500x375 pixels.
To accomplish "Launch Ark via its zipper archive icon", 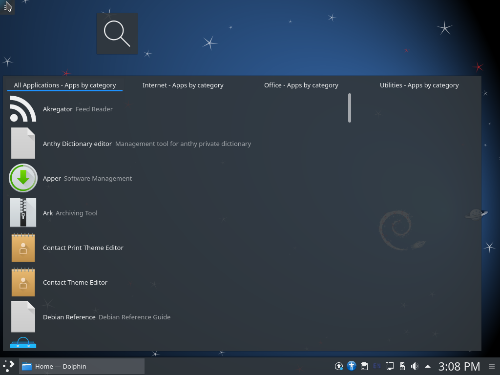I will pos(23,213).
